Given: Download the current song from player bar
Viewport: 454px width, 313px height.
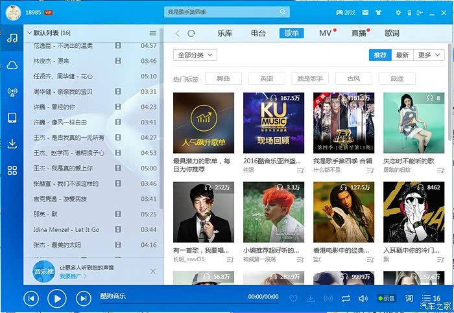Looking at the screenshot, I should 311,298.
